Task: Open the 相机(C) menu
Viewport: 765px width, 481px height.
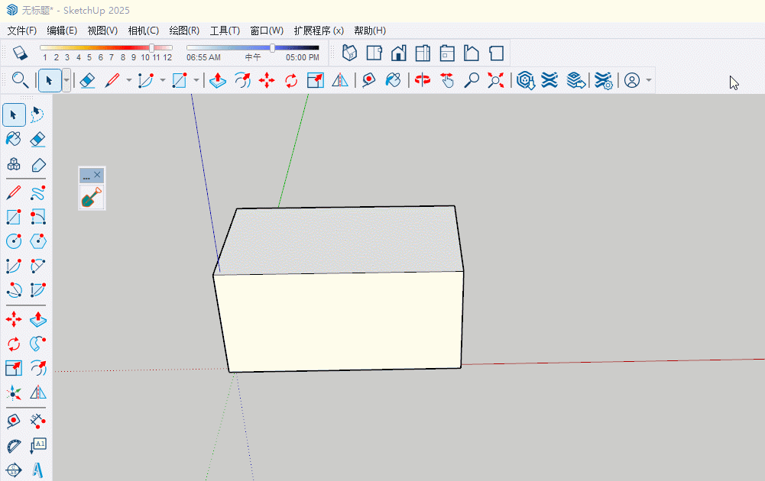Action: (143, 31)
